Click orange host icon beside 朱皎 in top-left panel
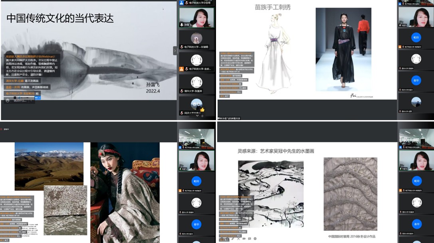Image resolution: width=434 pixels, height=243 pixels. click(182, 69)
